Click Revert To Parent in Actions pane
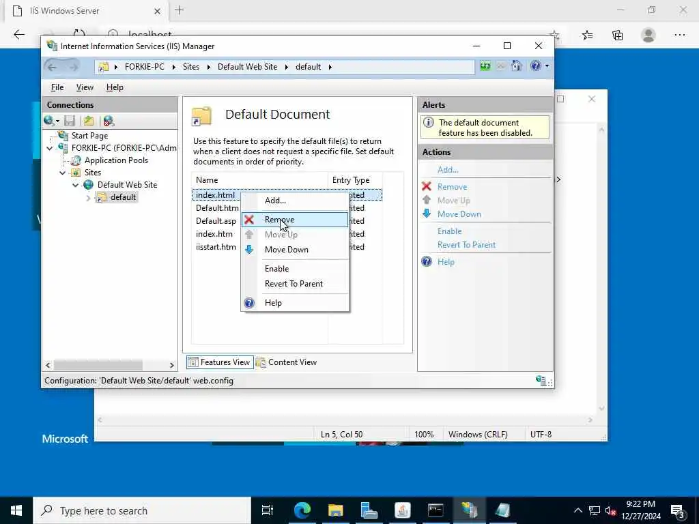The width and height of the screenshot is (699, 524). (x=466, y=245)
